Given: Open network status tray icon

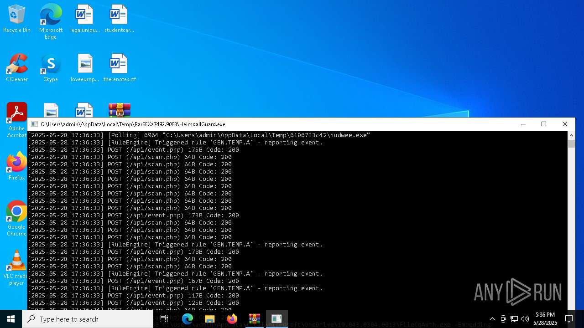Looking at the screenshot, I should point(514,319).
